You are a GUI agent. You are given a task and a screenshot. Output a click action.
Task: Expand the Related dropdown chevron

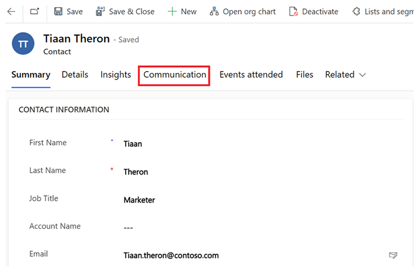click(x=362, y=75)
